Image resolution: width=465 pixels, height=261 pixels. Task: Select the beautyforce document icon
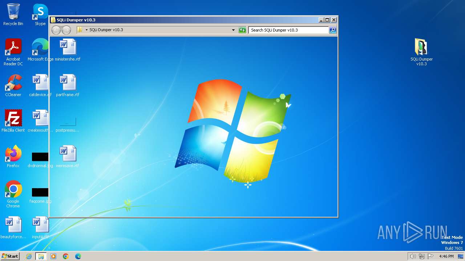click(x=13, y=228)
